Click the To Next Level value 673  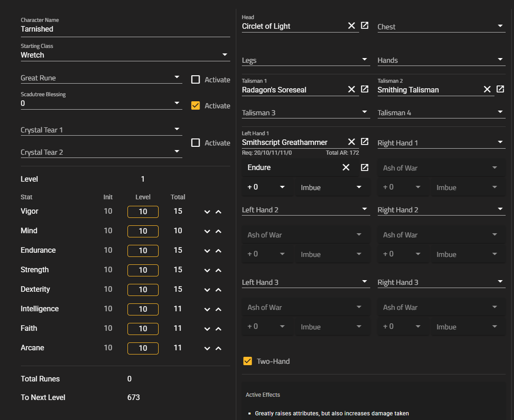click(x=134, y=397)
